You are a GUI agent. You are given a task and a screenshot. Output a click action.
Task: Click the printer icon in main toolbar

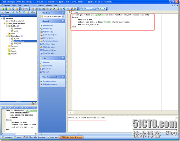[x=61, y=9]
